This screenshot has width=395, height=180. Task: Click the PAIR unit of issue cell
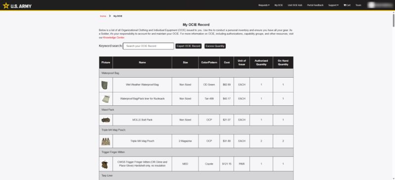pyautogui.click(x=241, y=164)
